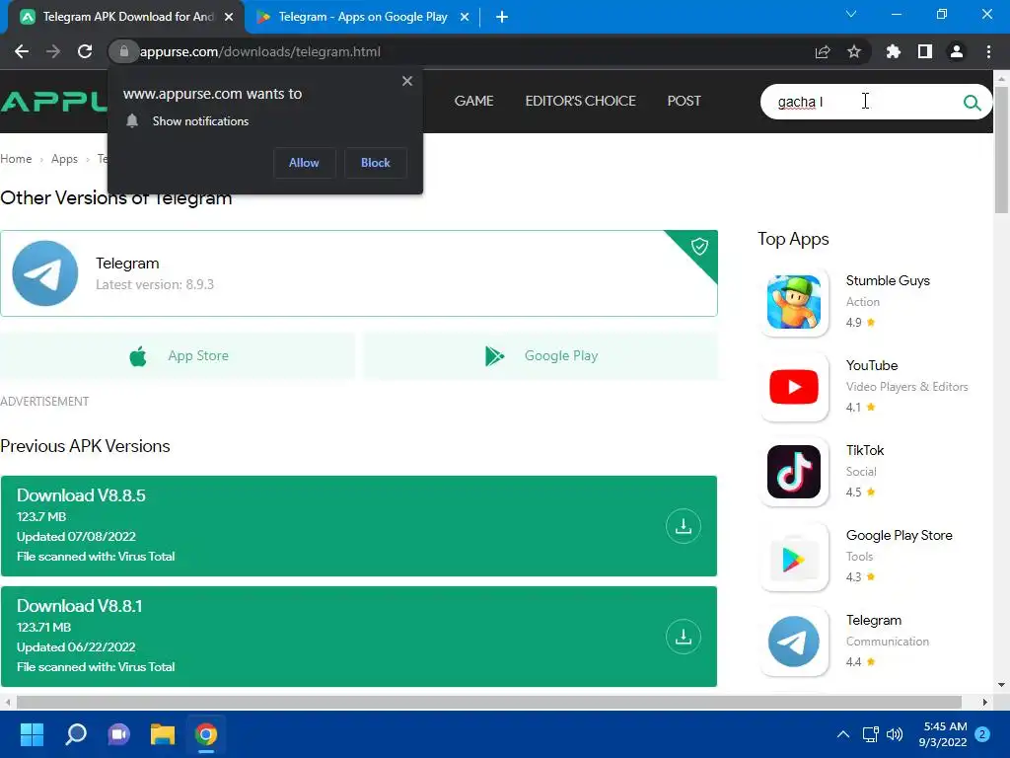The width and height of the screenshot is (1010, 758).
Task: Open Chrome three-dot menu
Action: point(988,51)
